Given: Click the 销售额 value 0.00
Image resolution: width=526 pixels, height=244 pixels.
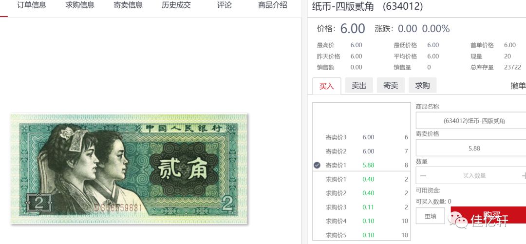Looking at the screenshot, I should click(356, 67).
